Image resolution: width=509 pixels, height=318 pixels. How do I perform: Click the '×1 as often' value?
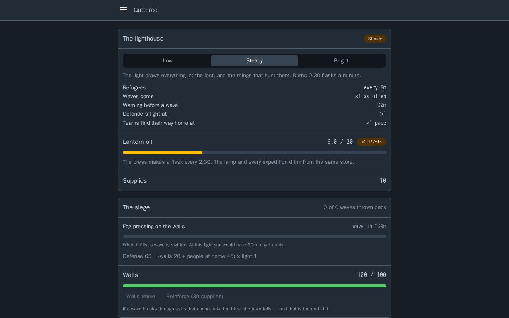(x=370, y=96)
